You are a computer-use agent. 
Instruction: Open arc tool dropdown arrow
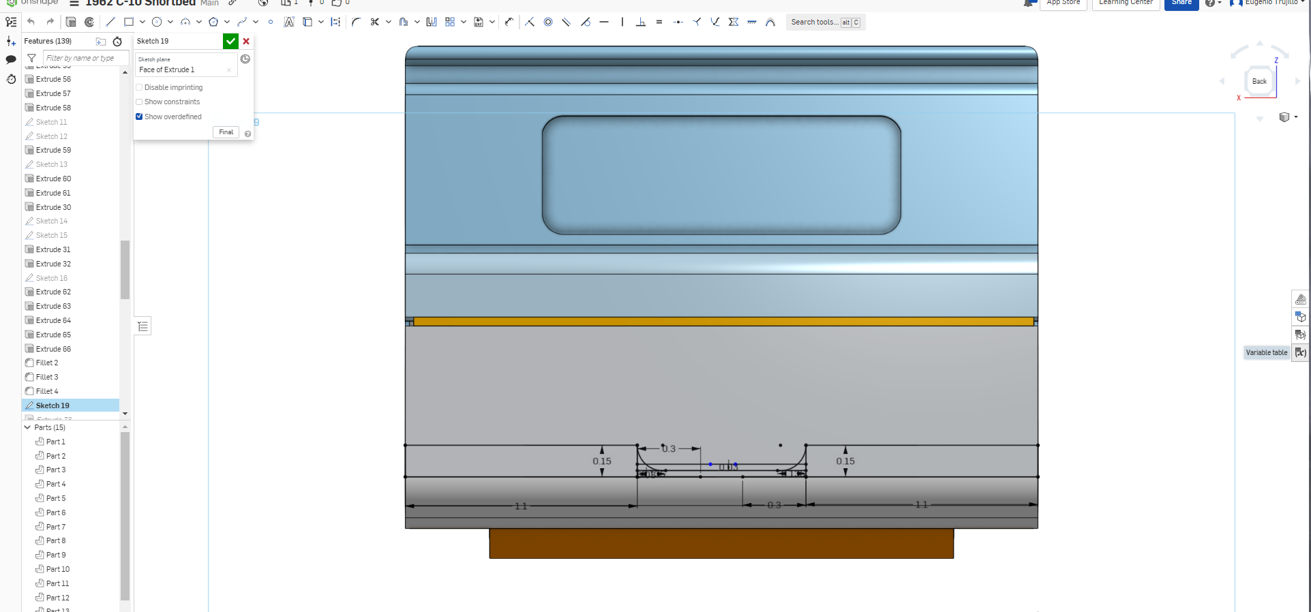(x=199, y=22)
